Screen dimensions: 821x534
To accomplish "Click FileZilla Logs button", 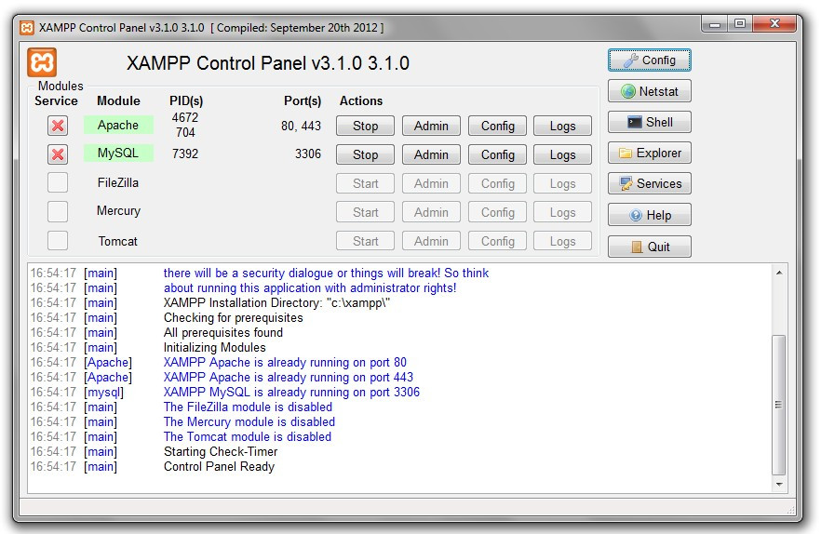I will tap(563, 183).
